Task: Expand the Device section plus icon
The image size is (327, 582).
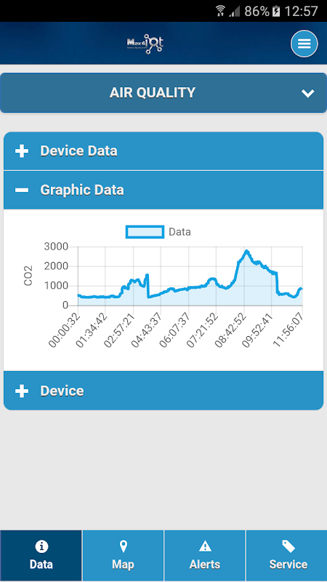Action: (22, 391)
